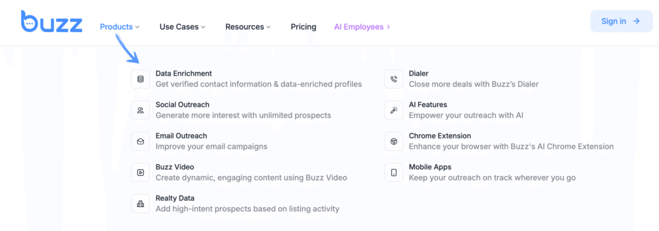Click "Generate more interest with unlimited prospects"
The width and height of the screenshot is (659, 231).
point(243,115)
